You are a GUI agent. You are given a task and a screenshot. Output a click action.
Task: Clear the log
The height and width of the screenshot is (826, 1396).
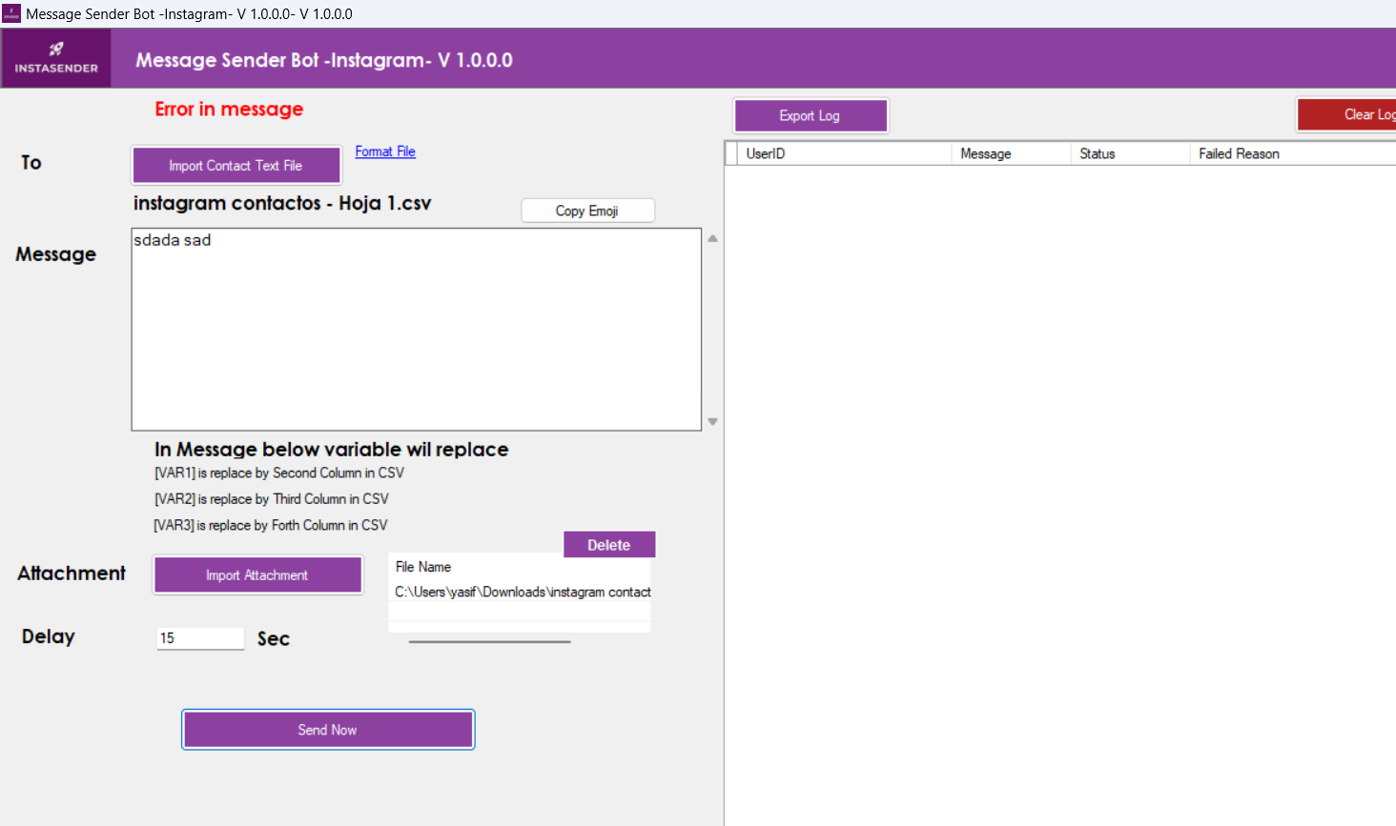tap(1347, 114)
